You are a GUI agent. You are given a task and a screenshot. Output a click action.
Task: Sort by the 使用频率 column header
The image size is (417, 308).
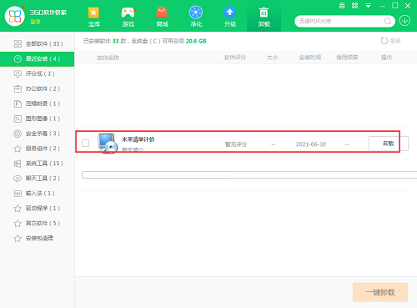click(x=347, y=58)
